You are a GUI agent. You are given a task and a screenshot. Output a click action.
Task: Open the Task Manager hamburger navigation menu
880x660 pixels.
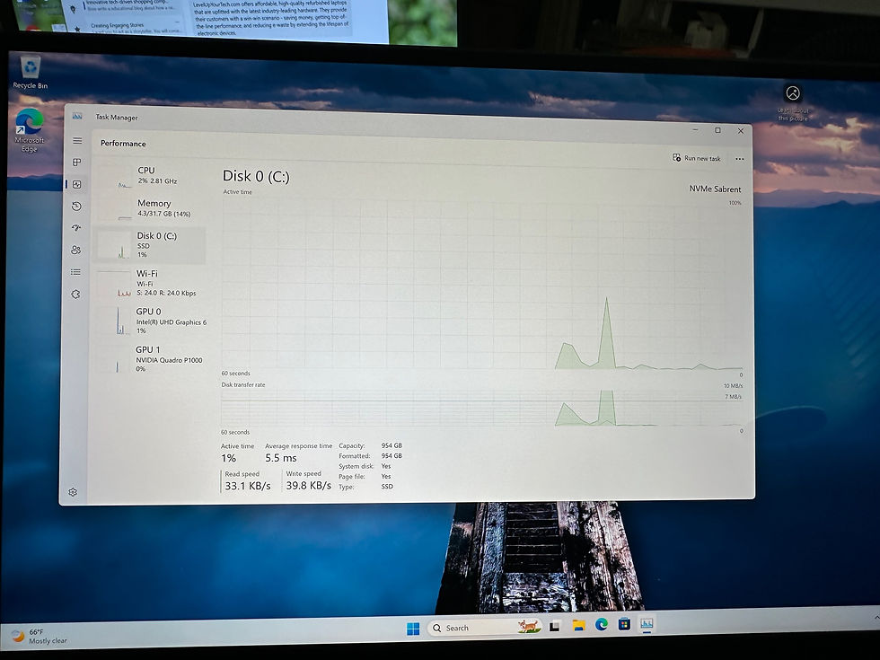[77, 141]
